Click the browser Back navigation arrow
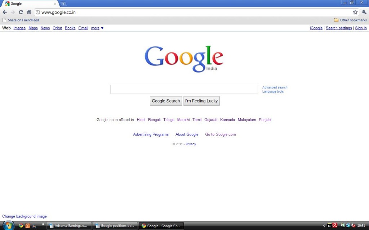This screenshot has height=230, width=369. coord(5,12)
